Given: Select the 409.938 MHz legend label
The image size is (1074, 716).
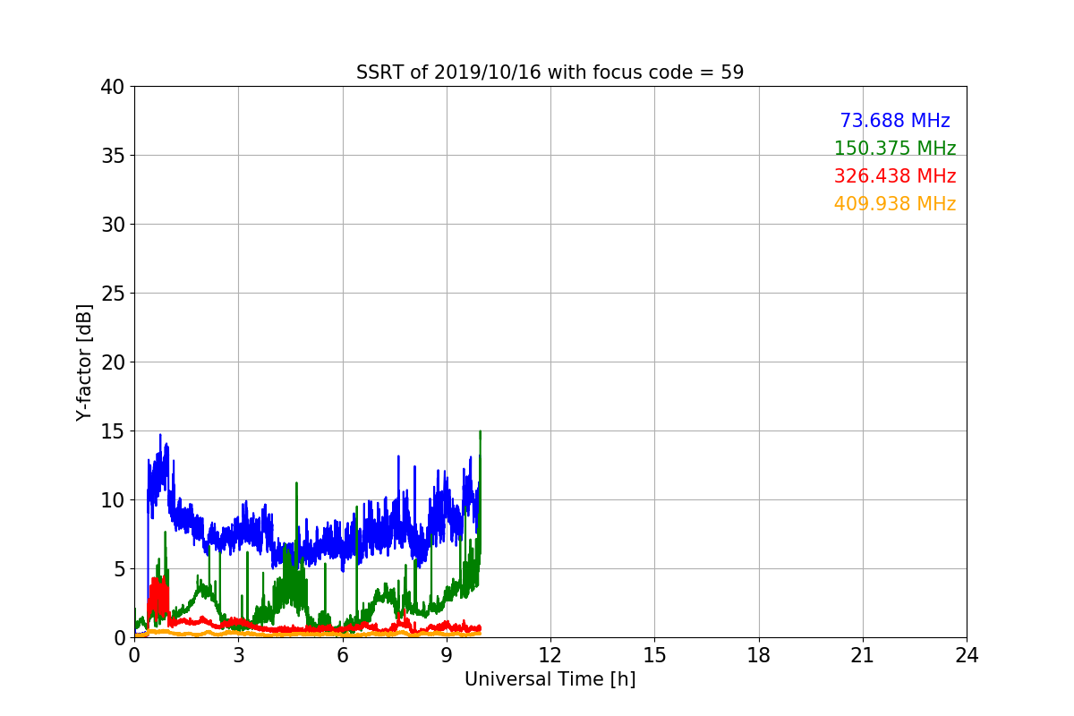Looking at the screenshot, I should coord(895,204).
